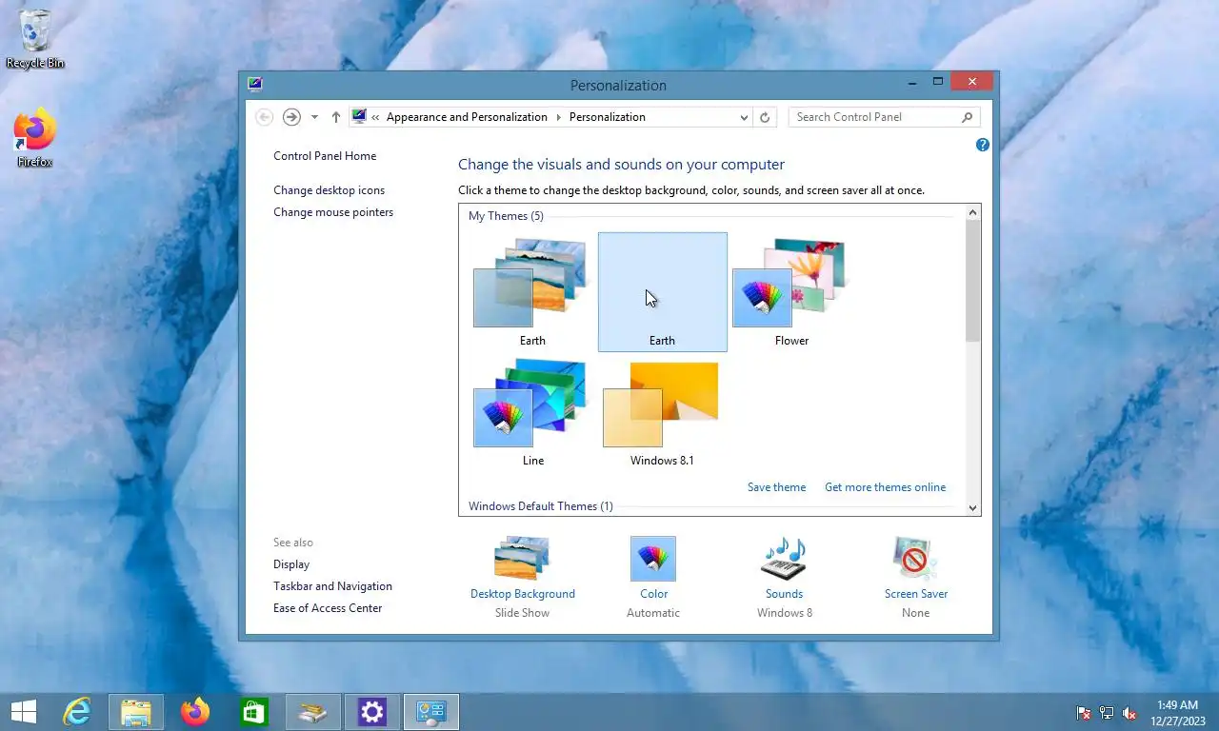Refresh the Personalization page
Screen dimensions: 1219x731
765,117
